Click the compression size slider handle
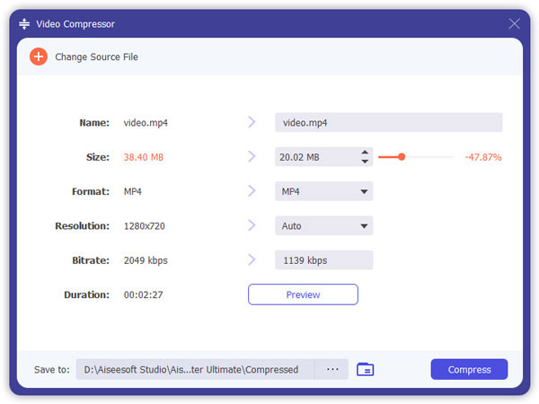The image size is (539, 404). (x=402, y=157)
